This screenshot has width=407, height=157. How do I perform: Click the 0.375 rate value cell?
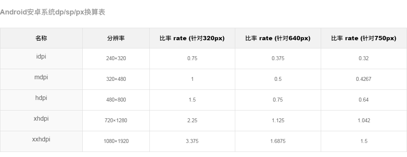coord(278,59)
